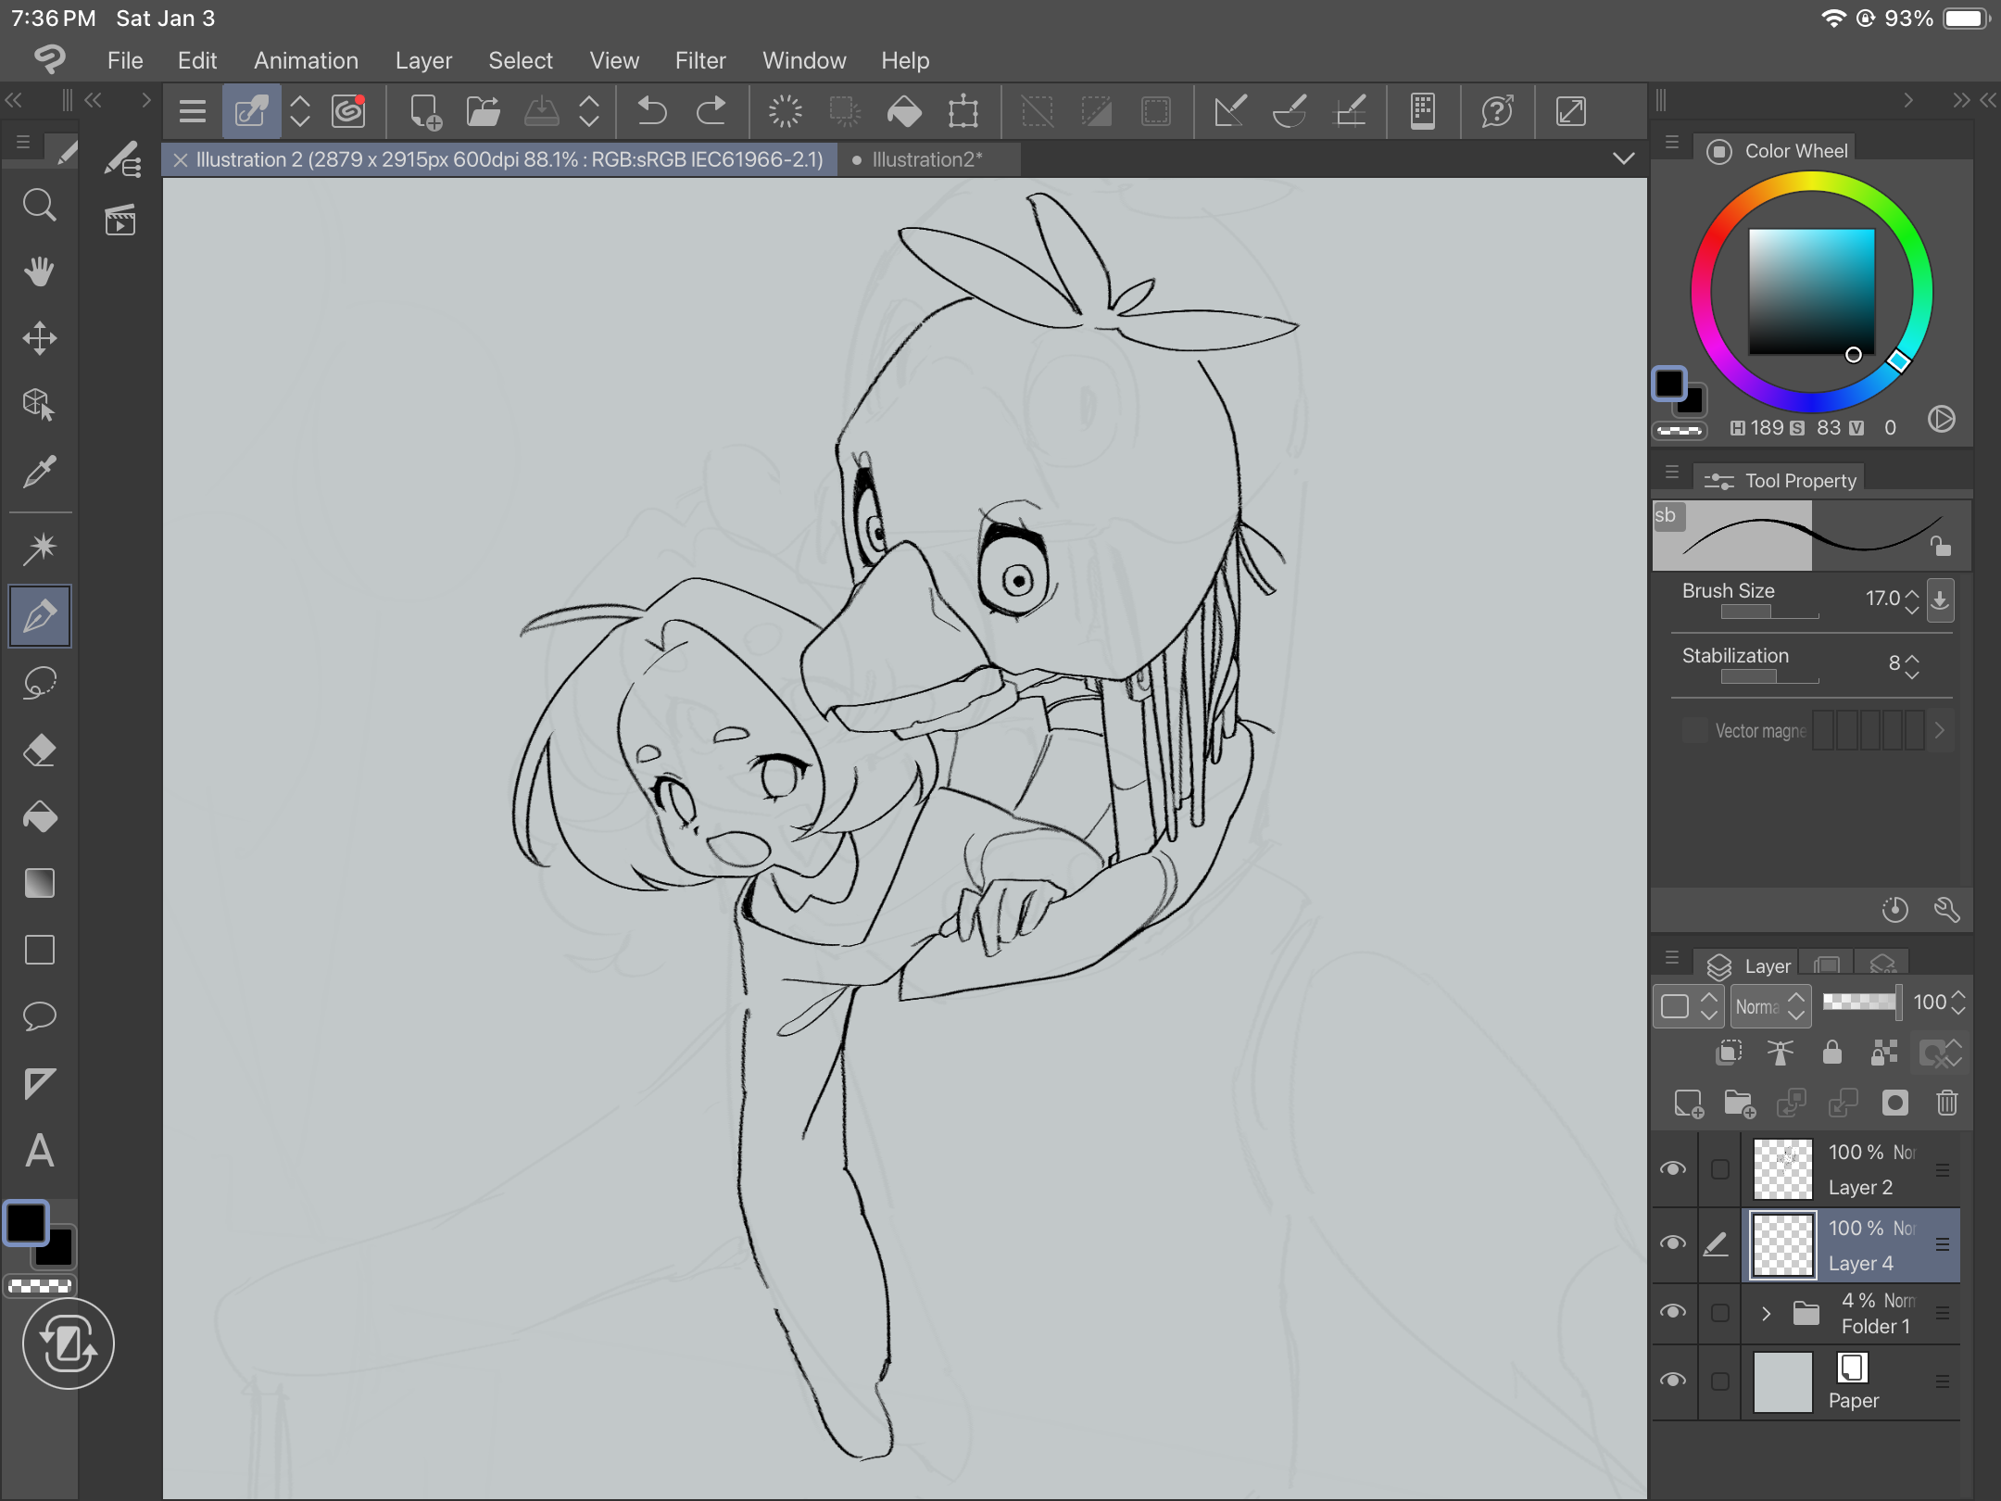Hide Layer 2 using its eye icon
2001x1501 pixels.
(x=1673, y=1169)
